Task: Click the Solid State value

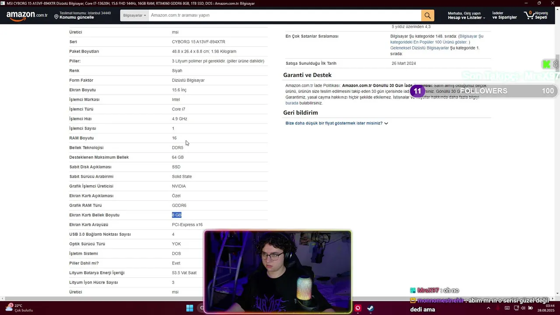Action: [182, 177]
